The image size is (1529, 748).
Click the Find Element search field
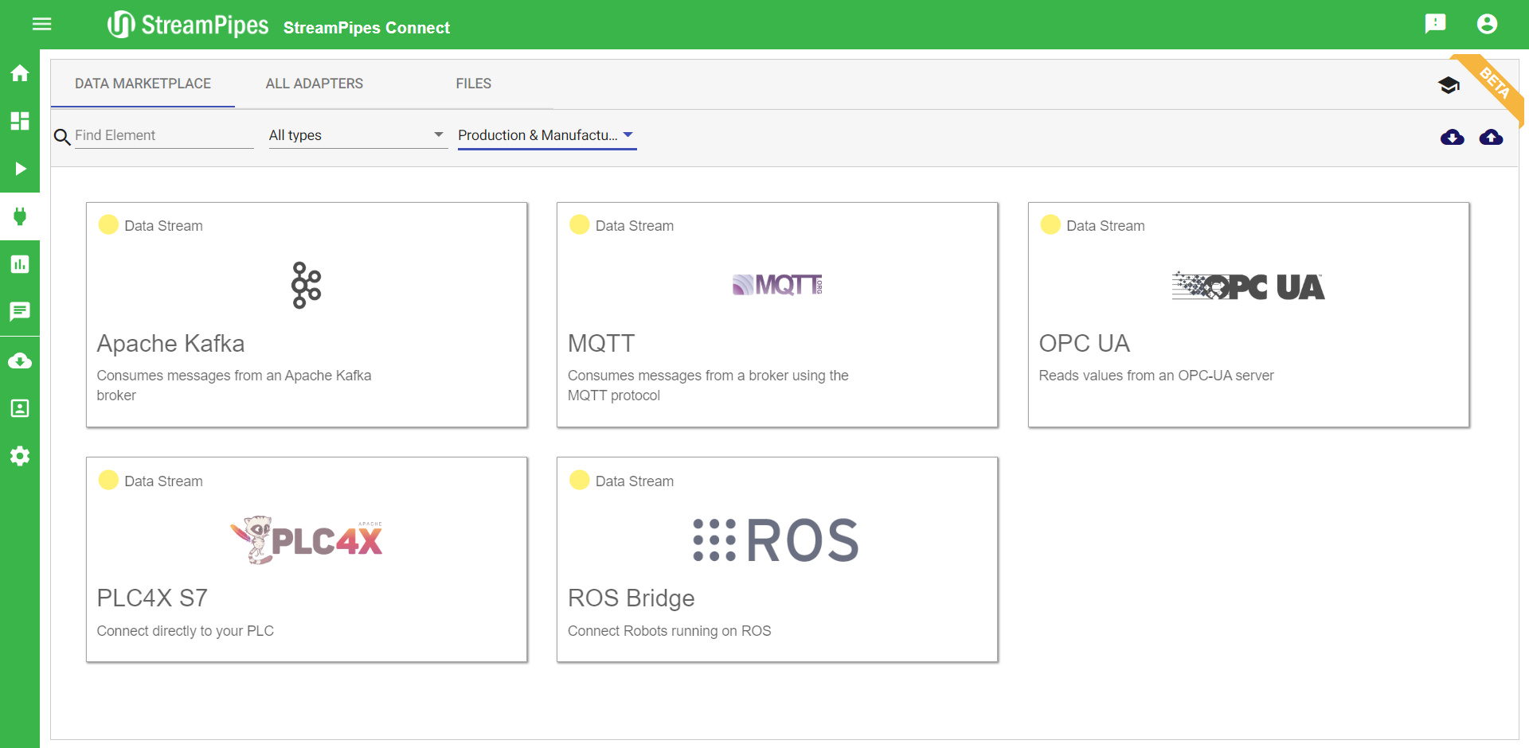click(163, 135)
